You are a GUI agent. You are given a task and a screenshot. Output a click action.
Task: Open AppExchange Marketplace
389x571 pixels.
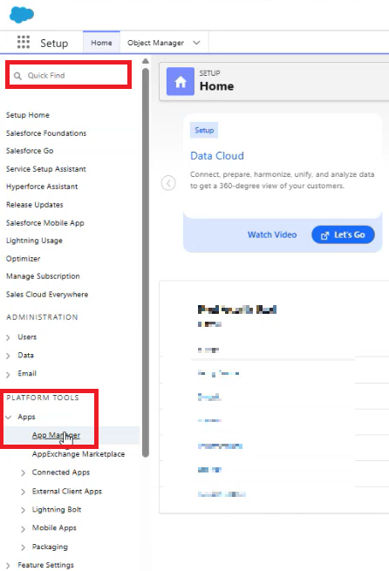[x=78, y=454]
